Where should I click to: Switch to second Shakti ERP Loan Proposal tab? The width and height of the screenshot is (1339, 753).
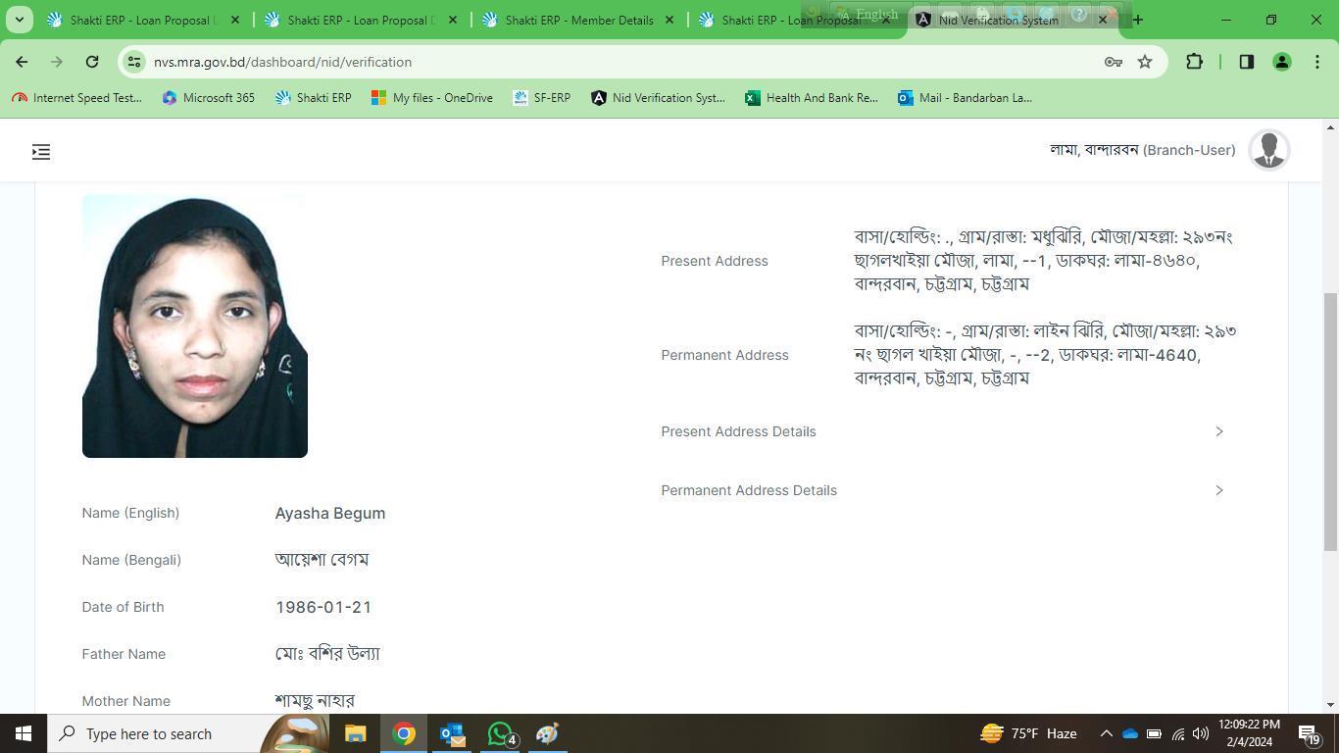click(x=361, y=20)
